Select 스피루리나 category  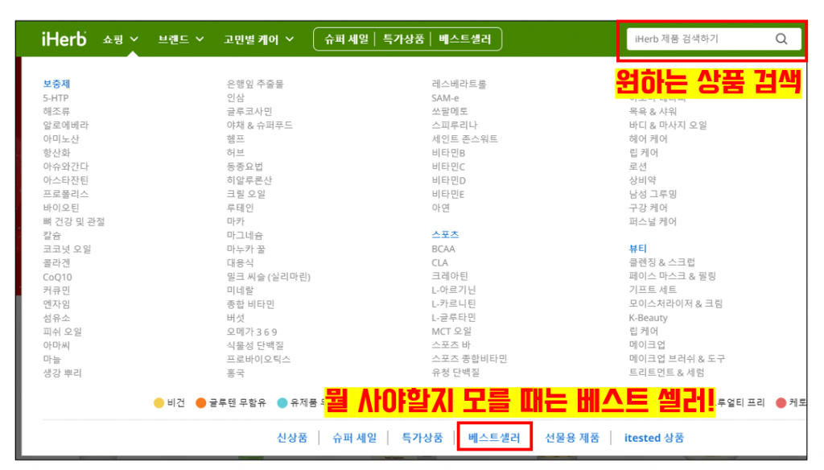click(455, 125)
